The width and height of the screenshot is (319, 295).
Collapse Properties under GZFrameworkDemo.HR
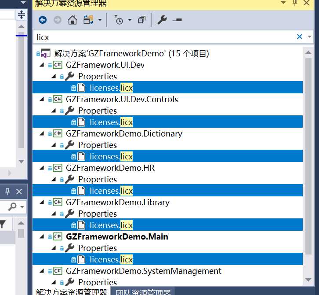click(54, 179)
